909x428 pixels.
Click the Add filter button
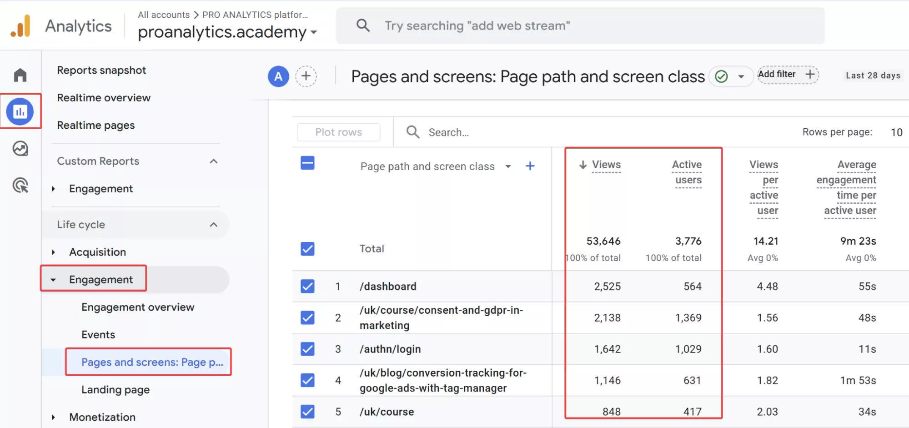pos(788,75)
